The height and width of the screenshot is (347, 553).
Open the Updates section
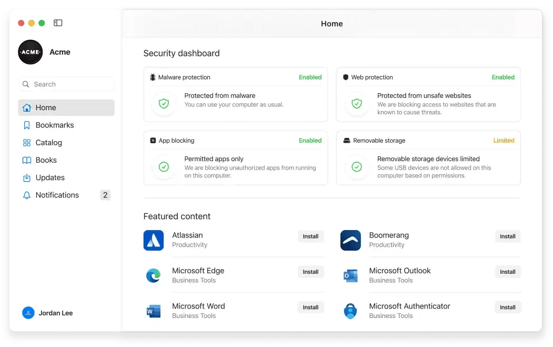click(x=66, y=177)
